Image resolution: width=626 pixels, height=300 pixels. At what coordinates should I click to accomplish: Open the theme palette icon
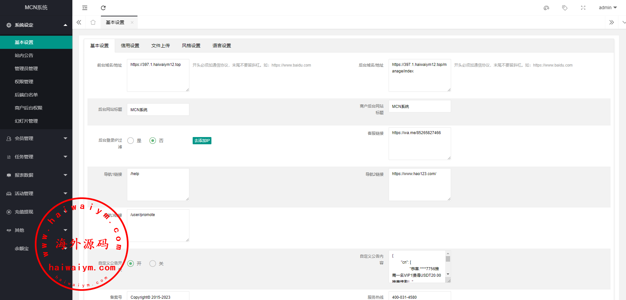546,8
